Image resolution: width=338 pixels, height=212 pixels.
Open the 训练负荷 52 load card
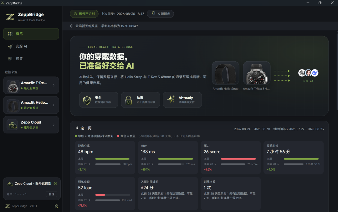coord(105,194)
